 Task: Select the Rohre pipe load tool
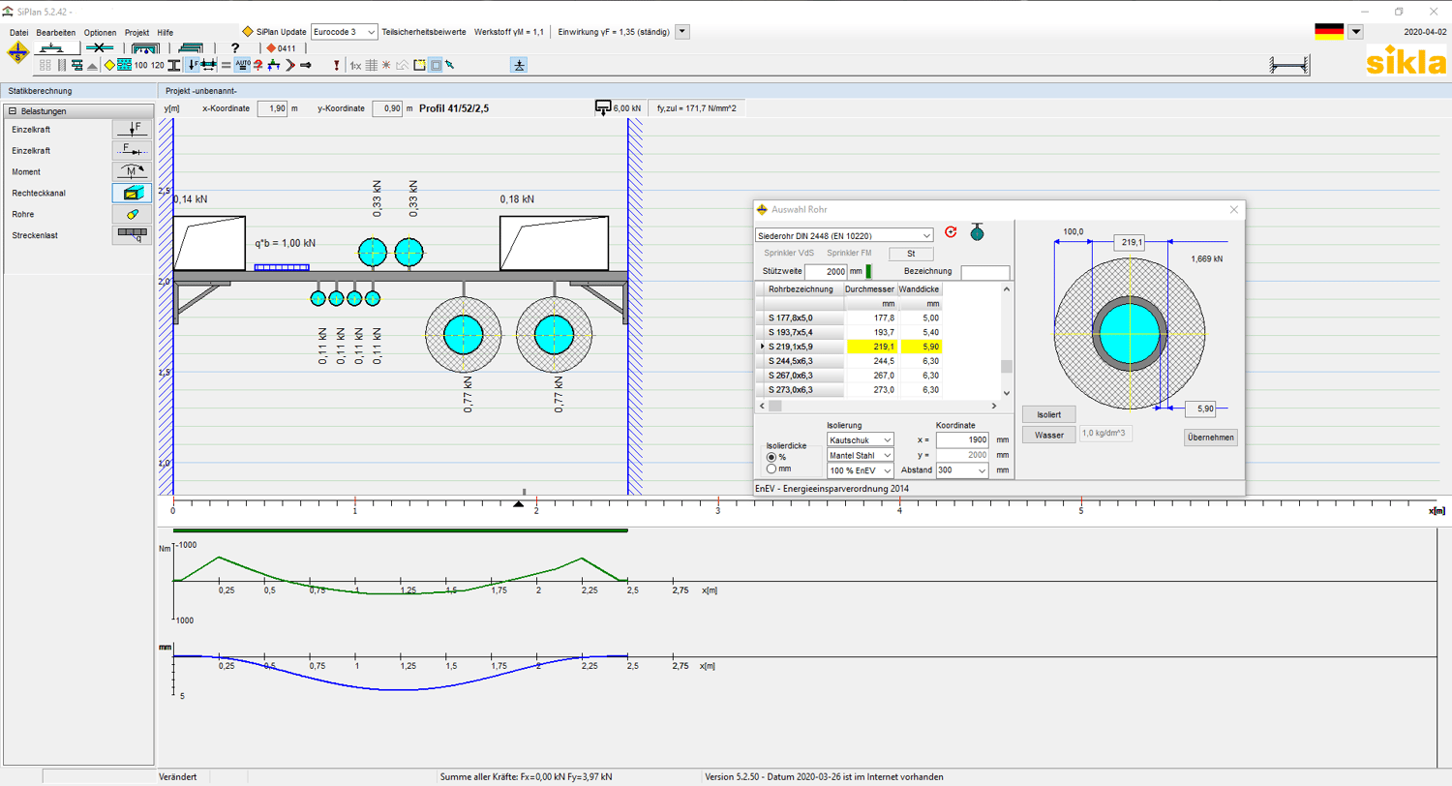[x=133, y=214]
